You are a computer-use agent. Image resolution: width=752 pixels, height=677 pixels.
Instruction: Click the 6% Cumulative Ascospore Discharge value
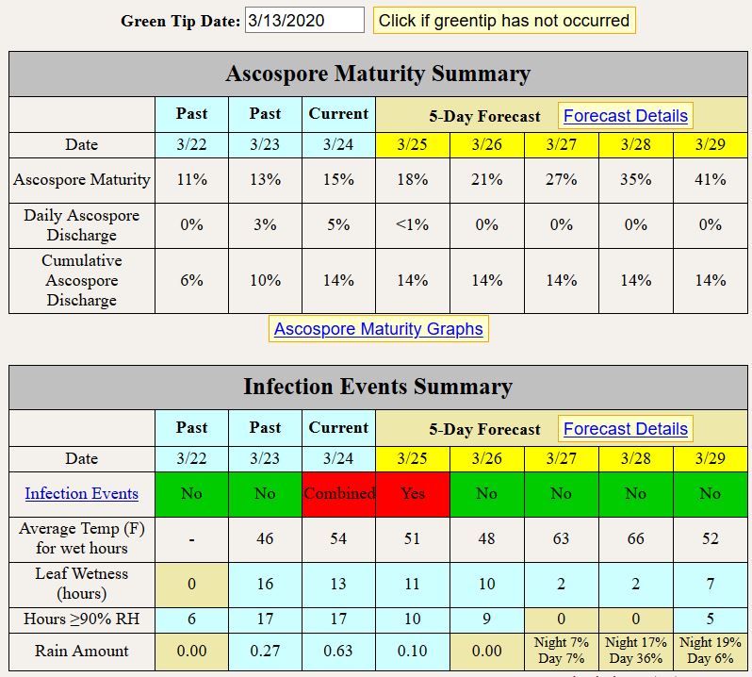pos(192,281)
